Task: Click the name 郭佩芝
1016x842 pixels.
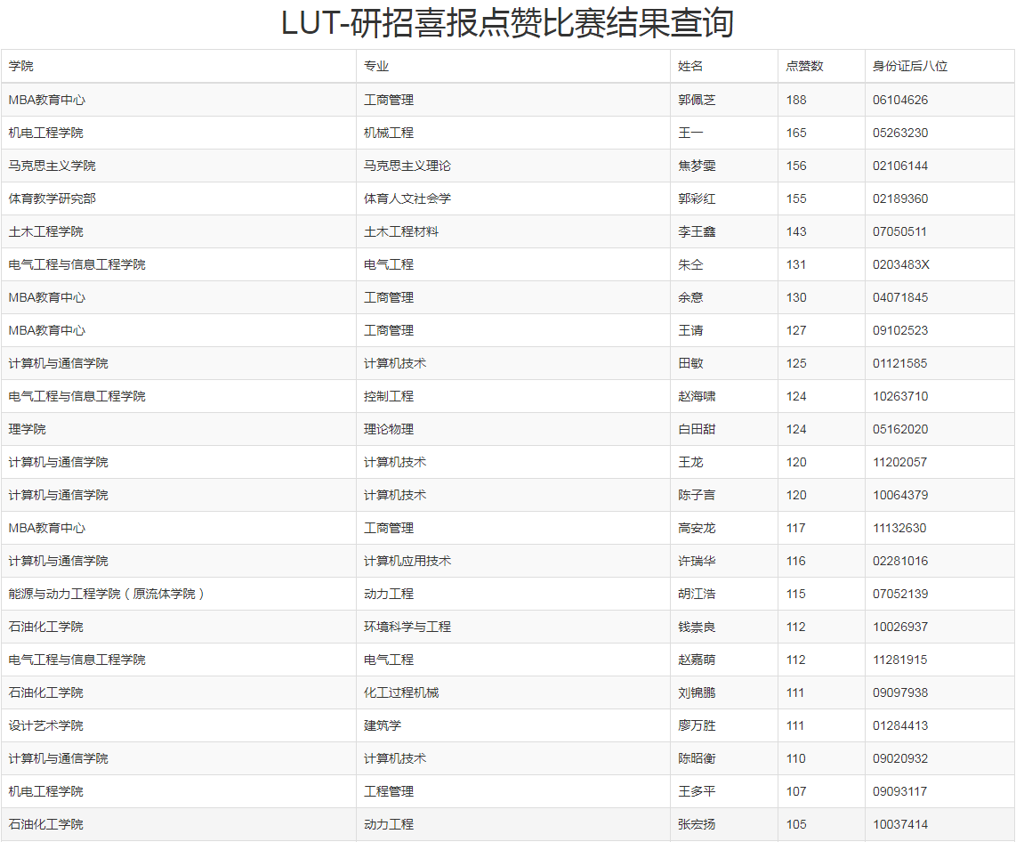Action: pyautogui.click(x=697, y=100)
